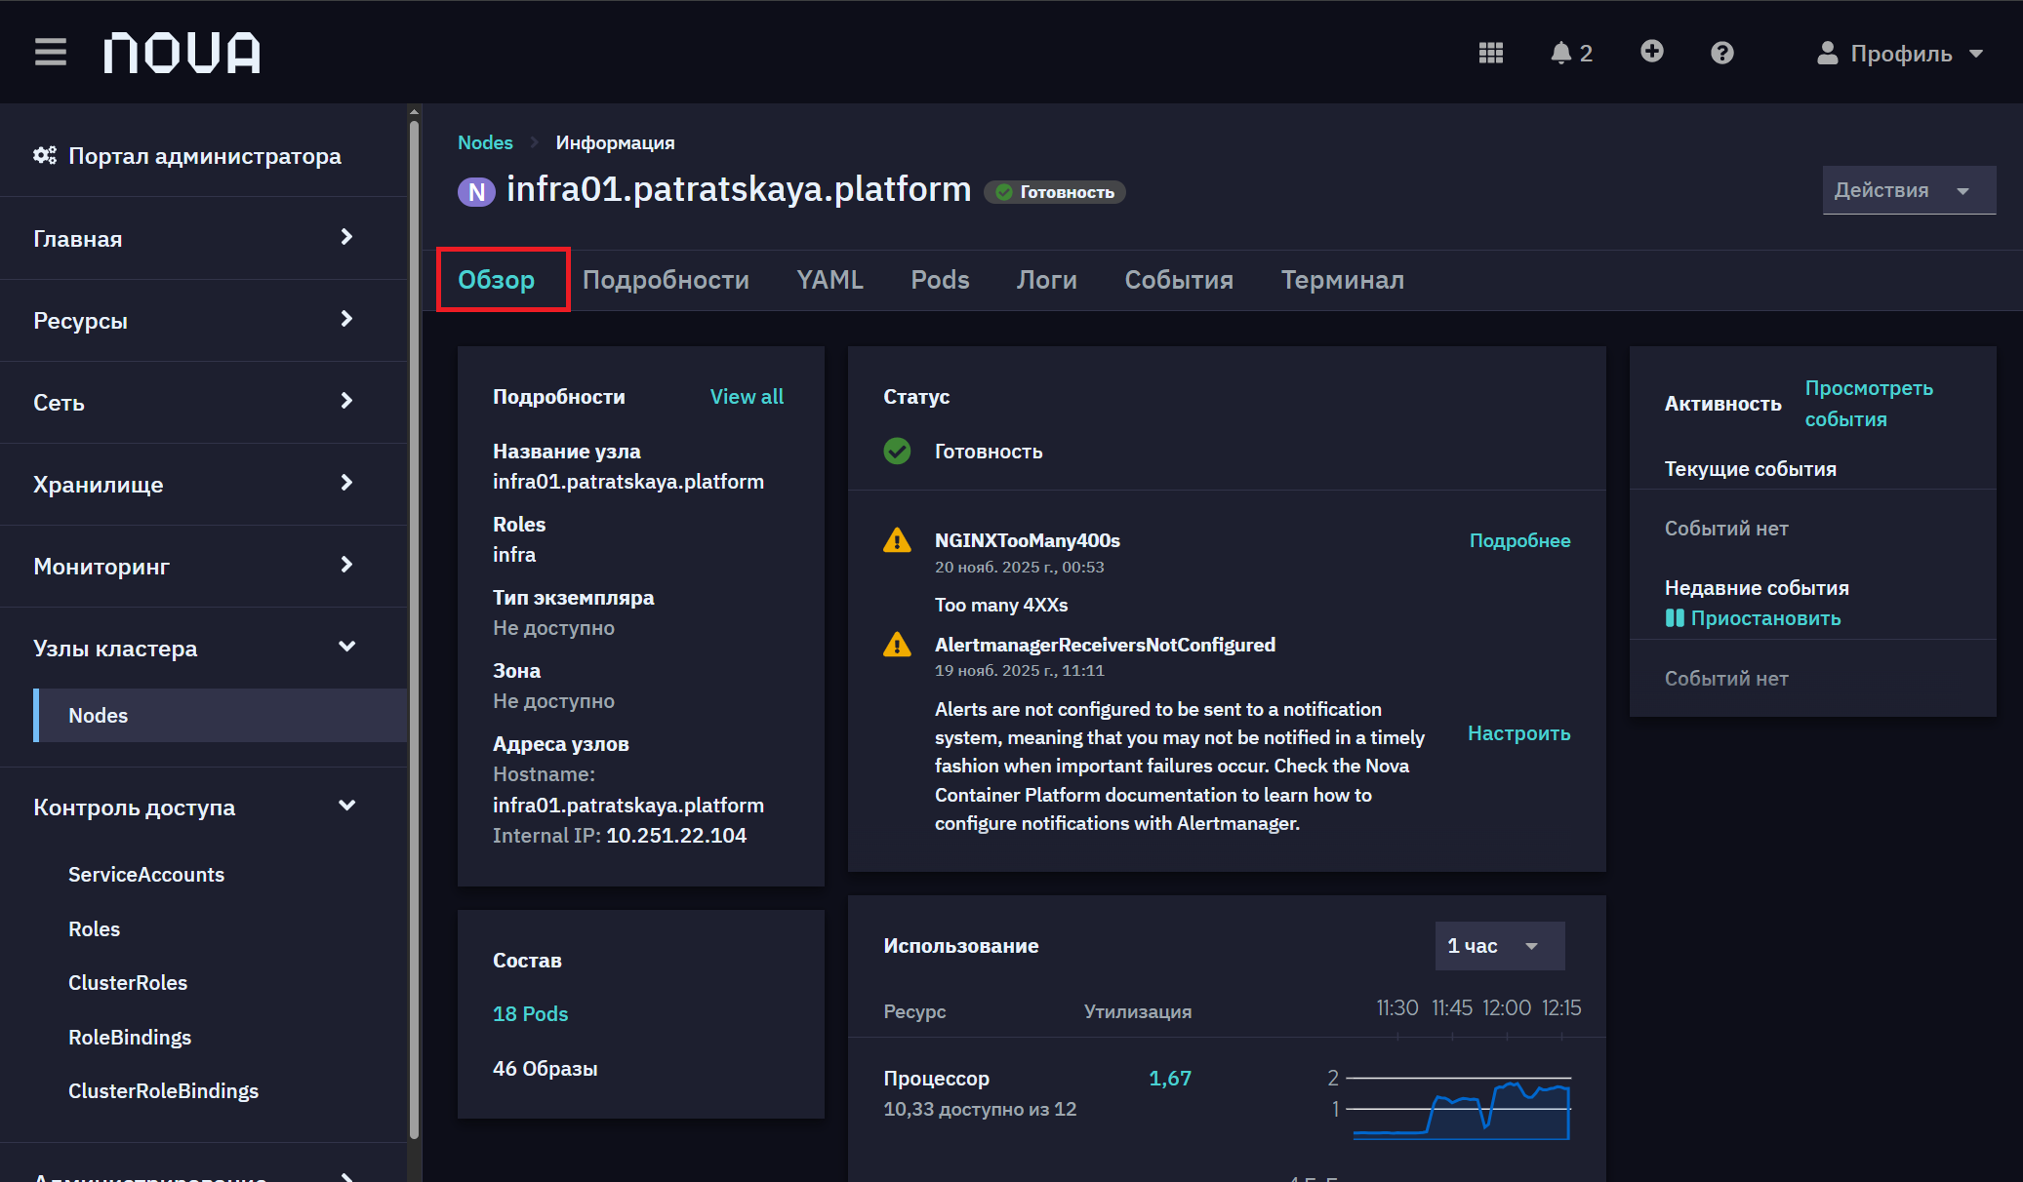Open ClusterRoles in sidebar
This screenshot has width=2023, height=1182.
(x=128, y=982)
